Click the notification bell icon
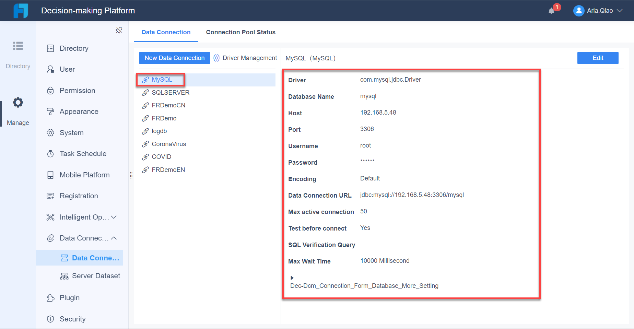 pyautogui.click(x=551, y=11)
